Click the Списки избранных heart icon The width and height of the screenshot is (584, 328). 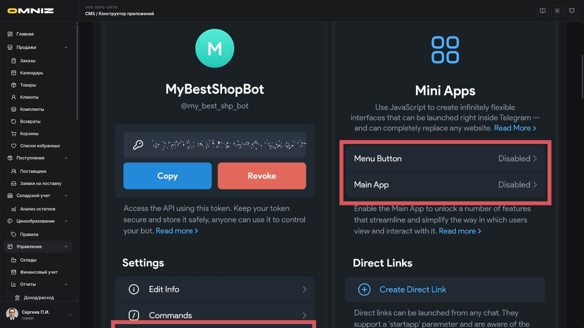pos(14,146)
